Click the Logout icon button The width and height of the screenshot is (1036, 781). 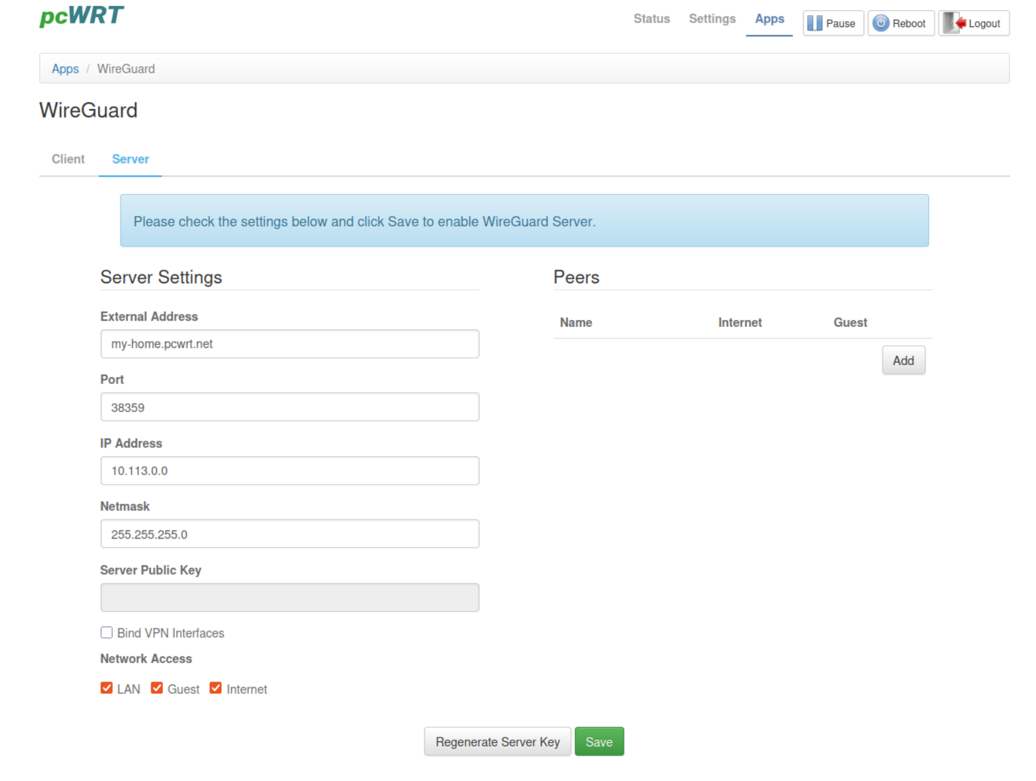(x=973, y=23)
